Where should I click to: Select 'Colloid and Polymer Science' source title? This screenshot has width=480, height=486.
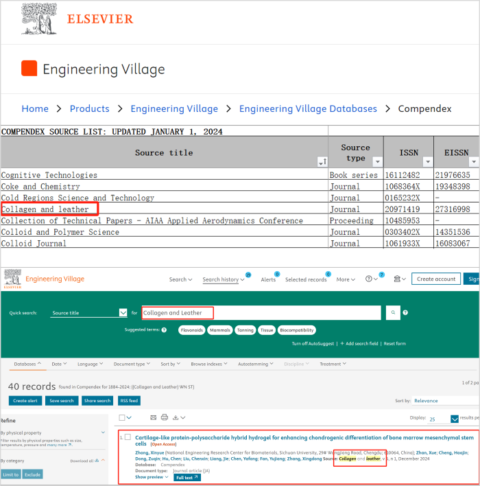click(60, 232)
